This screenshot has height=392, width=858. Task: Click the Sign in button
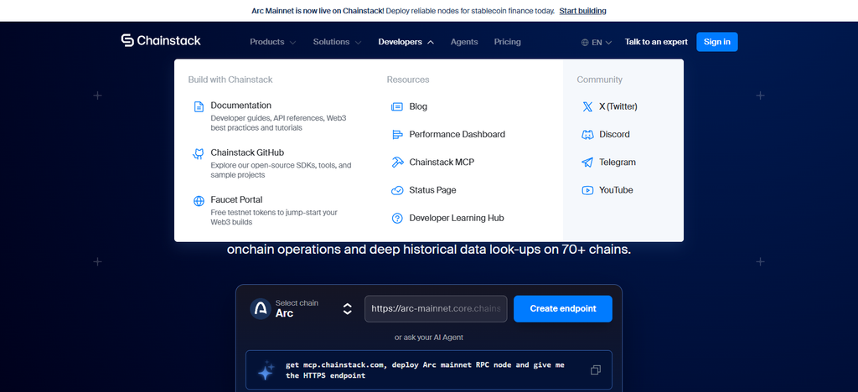coord(717,42)
